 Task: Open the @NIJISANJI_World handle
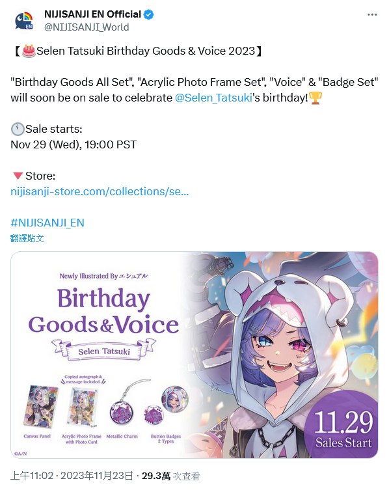click(x=87, y=27)
